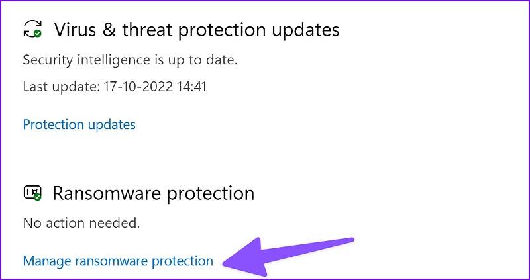Viewport: 530px width, 280px height.
Task: Select the Ransomware protection heading
Action: [153, 193]
